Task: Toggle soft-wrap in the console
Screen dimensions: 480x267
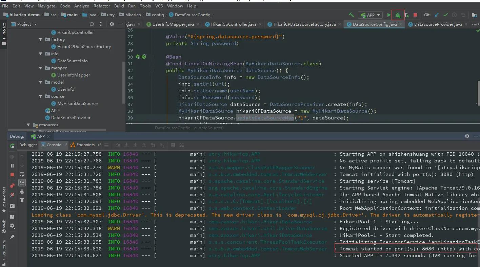Action: [x=22, y=174]
